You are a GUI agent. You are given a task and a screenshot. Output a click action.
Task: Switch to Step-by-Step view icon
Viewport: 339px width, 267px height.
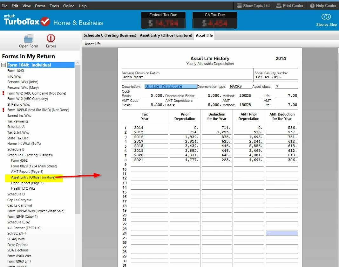point(326,17)
